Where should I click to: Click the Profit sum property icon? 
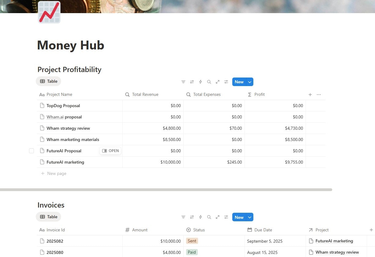[250, 94]
